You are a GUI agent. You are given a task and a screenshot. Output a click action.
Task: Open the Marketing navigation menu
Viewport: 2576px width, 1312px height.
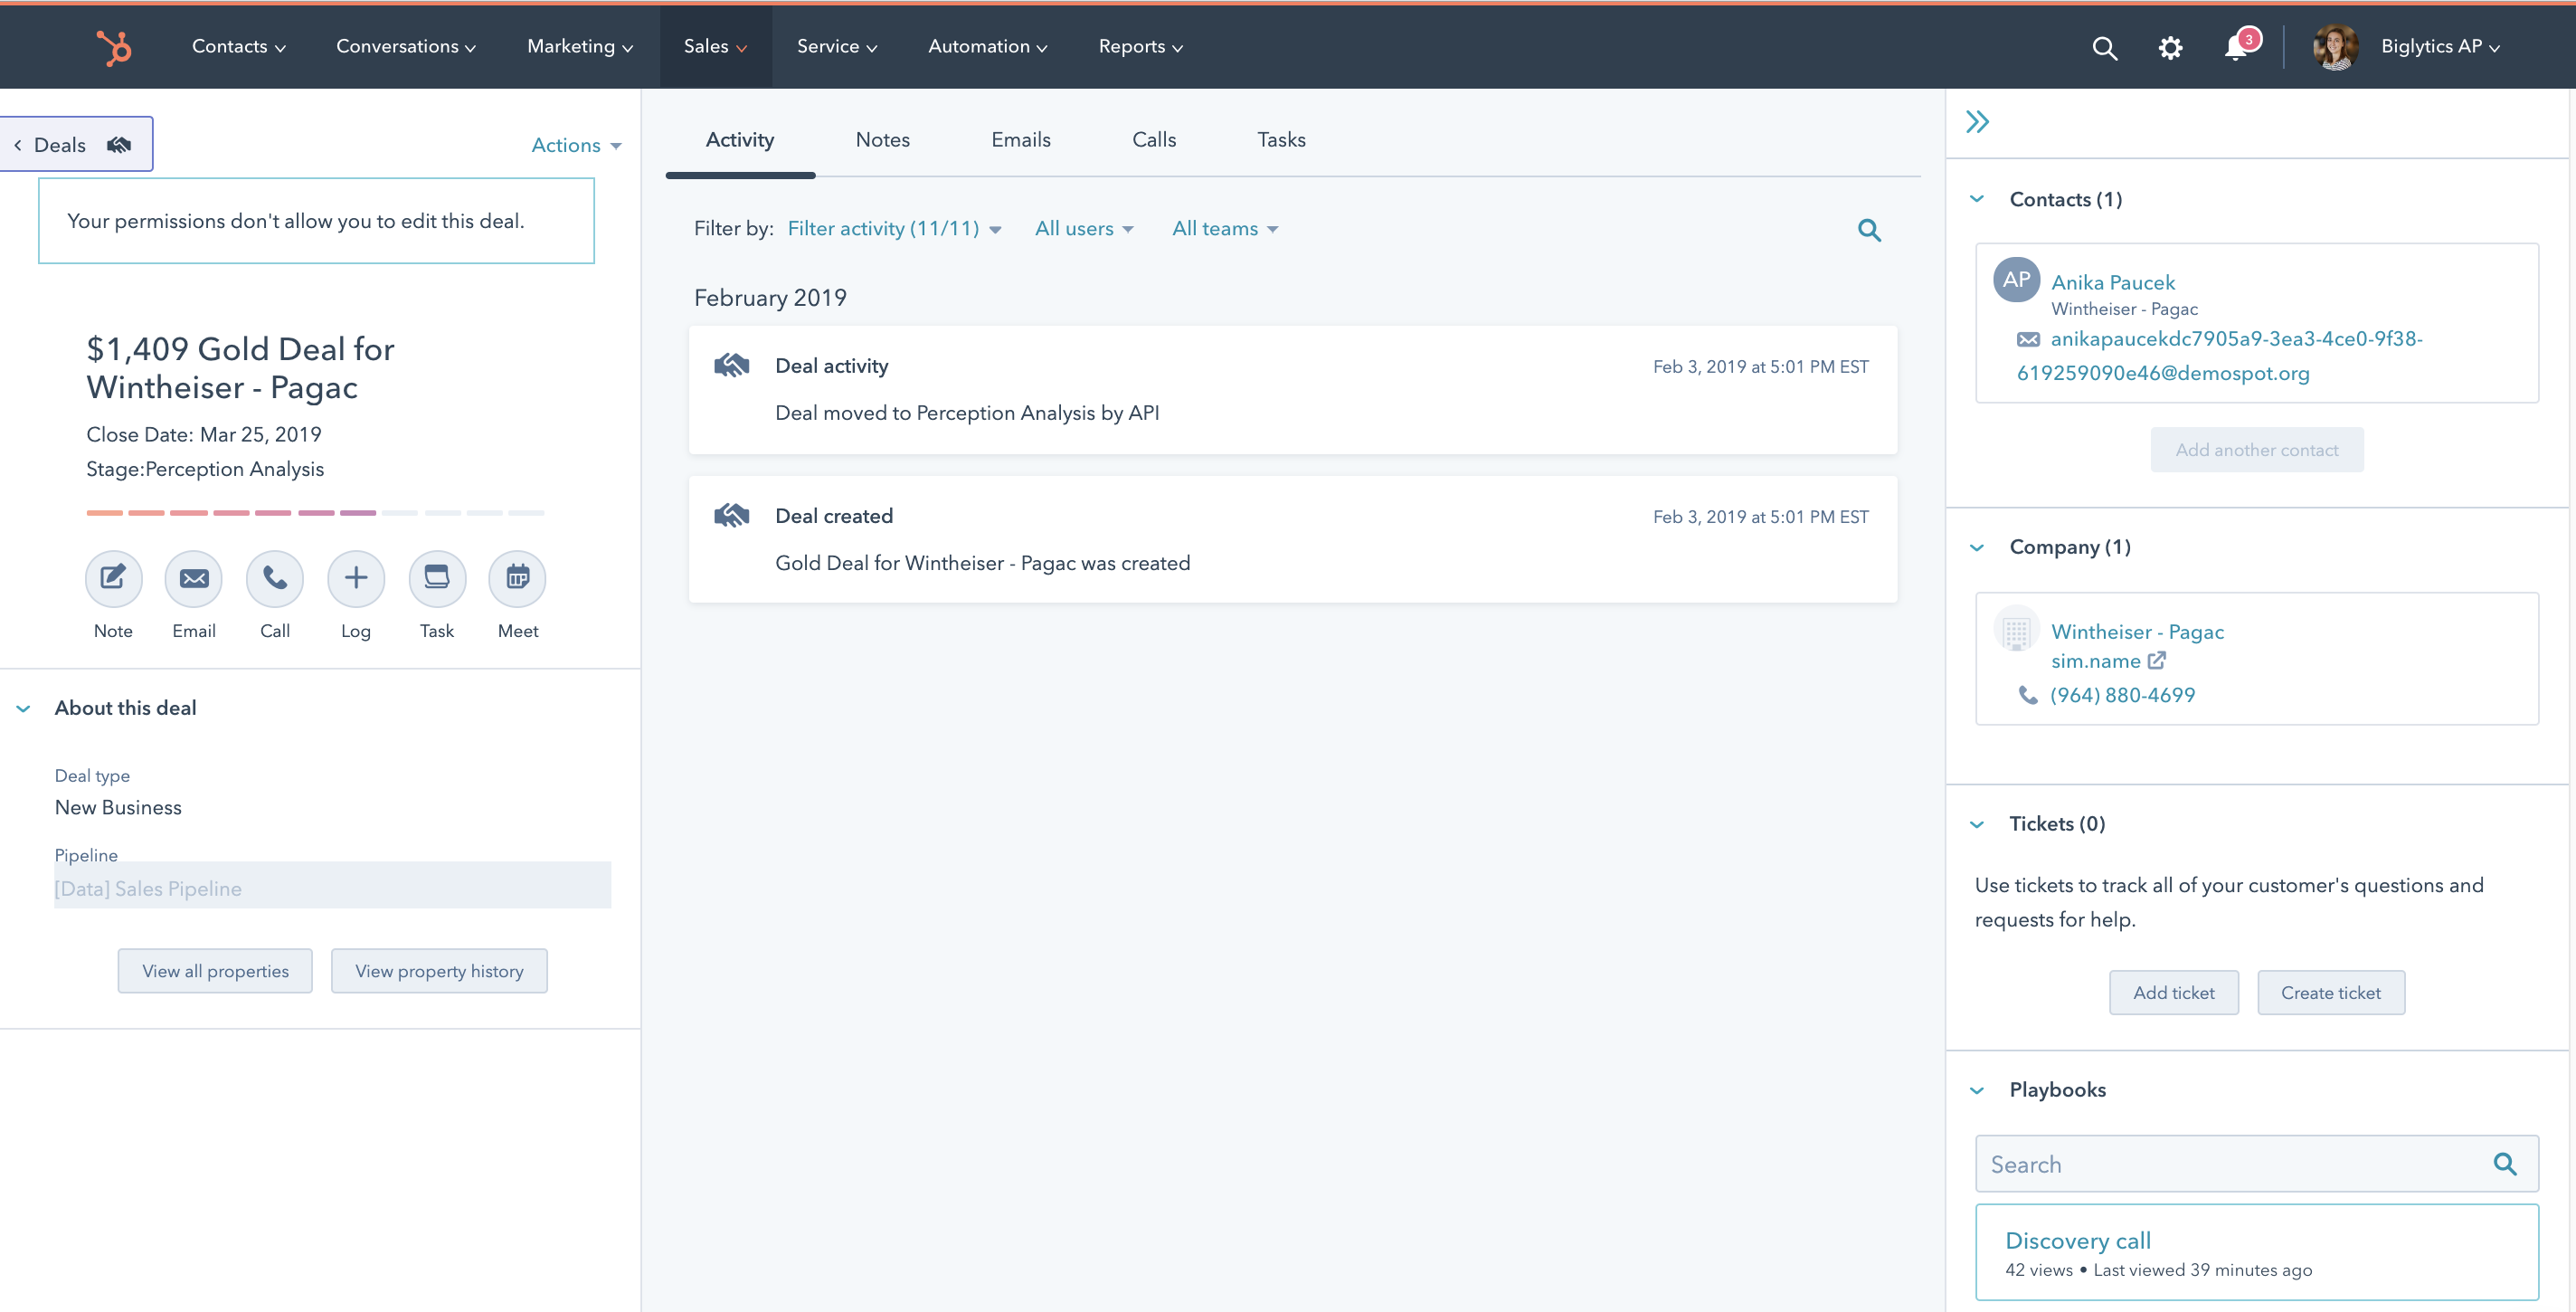click(580, 47)
